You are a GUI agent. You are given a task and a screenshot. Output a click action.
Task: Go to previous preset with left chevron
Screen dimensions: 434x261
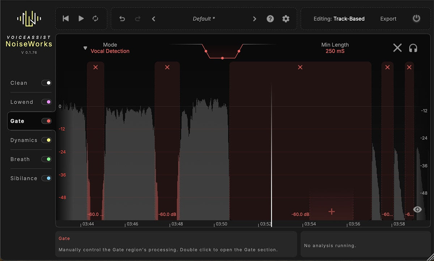pyautogui.click(x=153, y=19)
